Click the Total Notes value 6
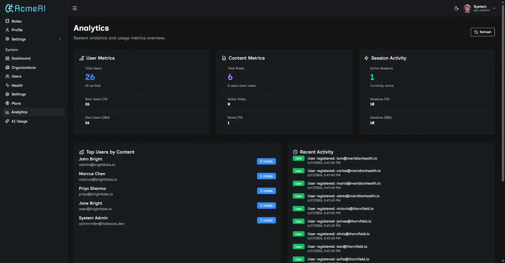The image size is (505, 263). point(230,77)
